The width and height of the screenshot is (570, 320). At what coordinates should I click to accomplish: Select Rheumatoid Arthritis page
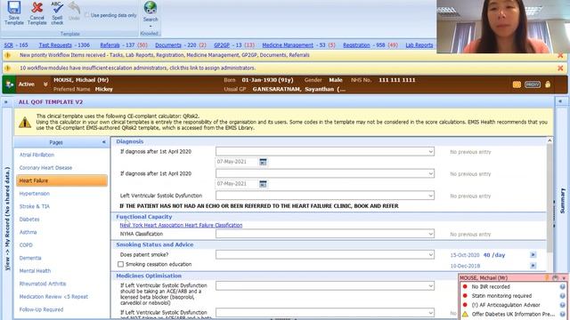click(43, 284)
